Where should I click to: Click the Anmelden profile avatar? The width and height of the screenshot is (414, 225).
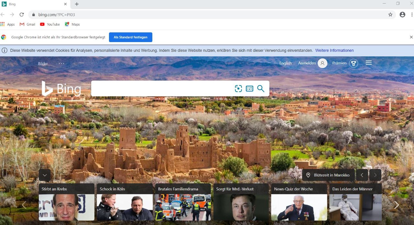click(x=322, y=63)
